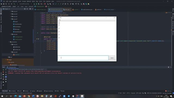The height and width of the screenshot is (98, 174).
Task: Click the VCS history clock icon
Action: pyautogui.click(x=65, y=4)
